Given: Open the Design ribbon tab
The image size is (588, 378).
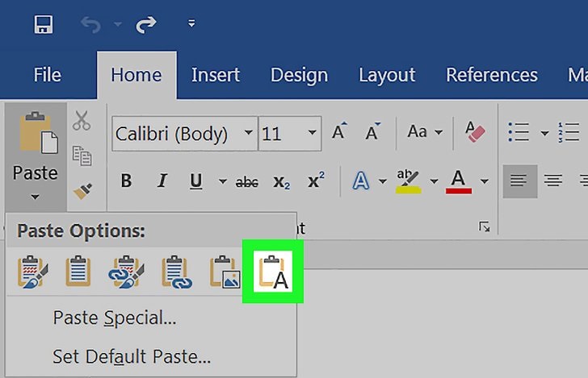Looking at the screenshot, I should click(x=300, y=75).
